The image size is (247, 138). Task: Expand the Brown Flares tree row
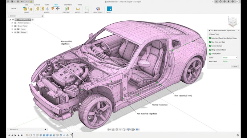[12, 26]
